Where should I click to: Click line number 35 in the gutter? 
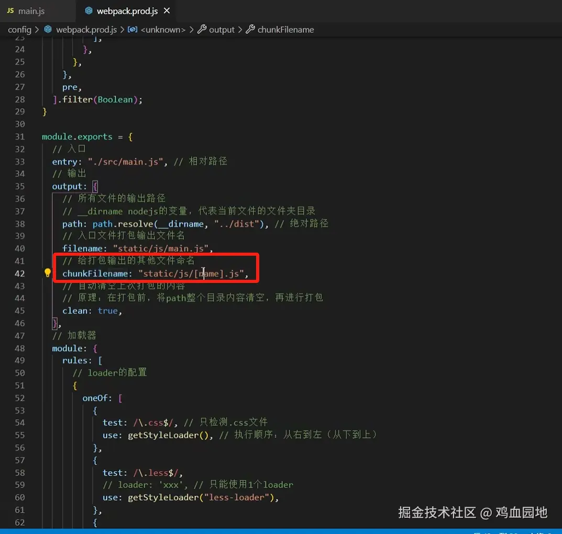pyautogui.click(x=20, y=187)
